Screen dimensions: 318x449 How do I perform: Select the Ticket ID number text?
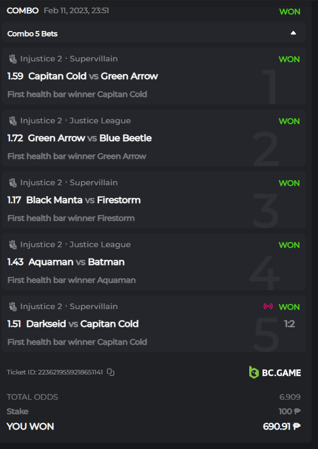click(x=70, y=372)
